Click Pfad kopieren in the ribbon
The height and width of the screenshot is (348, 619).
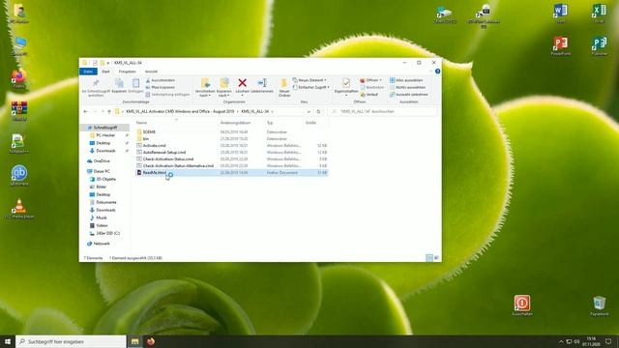pos(161,87)
